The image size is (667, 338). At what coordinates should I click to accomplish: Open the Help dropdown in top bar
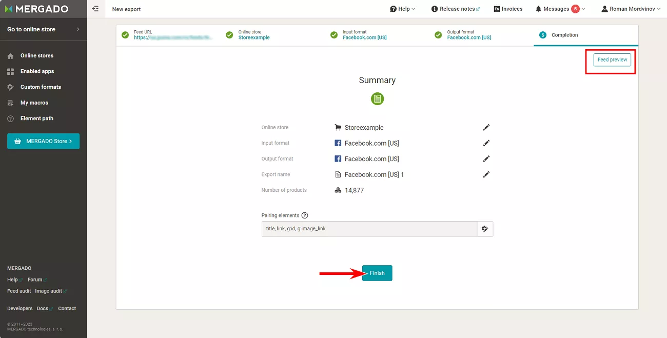pos(403,9)
